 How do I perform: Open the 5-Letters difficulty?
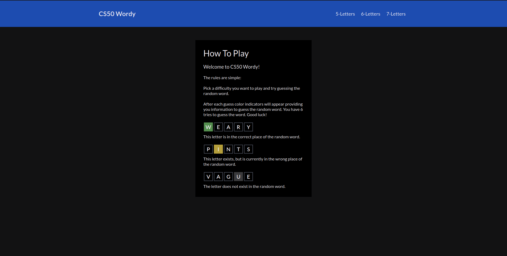coord(345,14)
